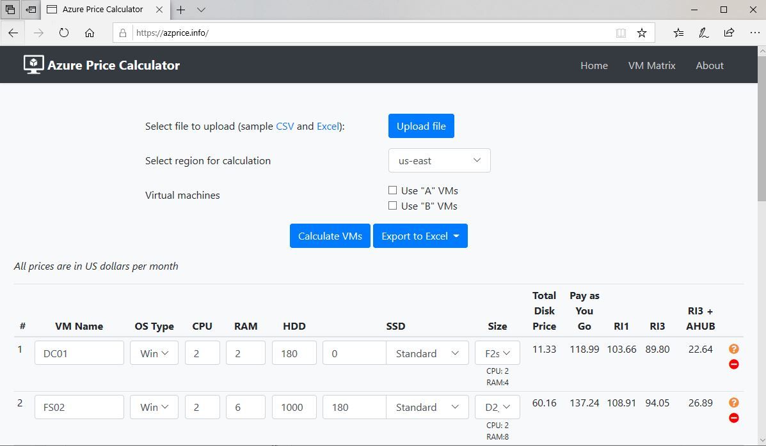Viewport: 766px width, 446px height.
Task: Enable the Use "A" VMs checkbox
Action: [392, 190]
